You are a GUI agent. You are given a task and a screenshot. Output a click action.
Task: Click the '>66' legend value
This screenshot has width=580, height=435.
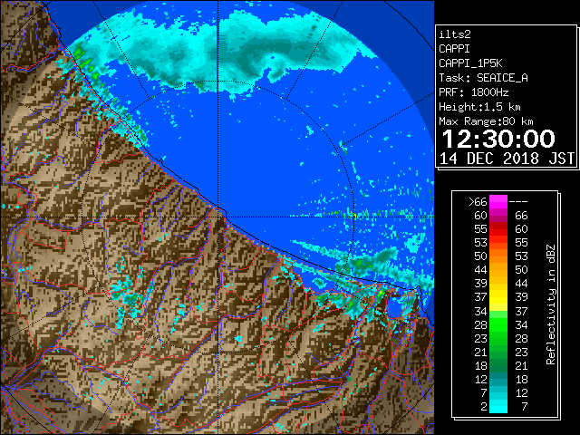pyautogui.click(x=478, y=202)
